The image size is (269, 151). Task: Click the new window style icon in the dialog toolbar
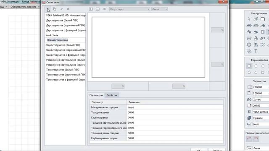tap(48, 9)
